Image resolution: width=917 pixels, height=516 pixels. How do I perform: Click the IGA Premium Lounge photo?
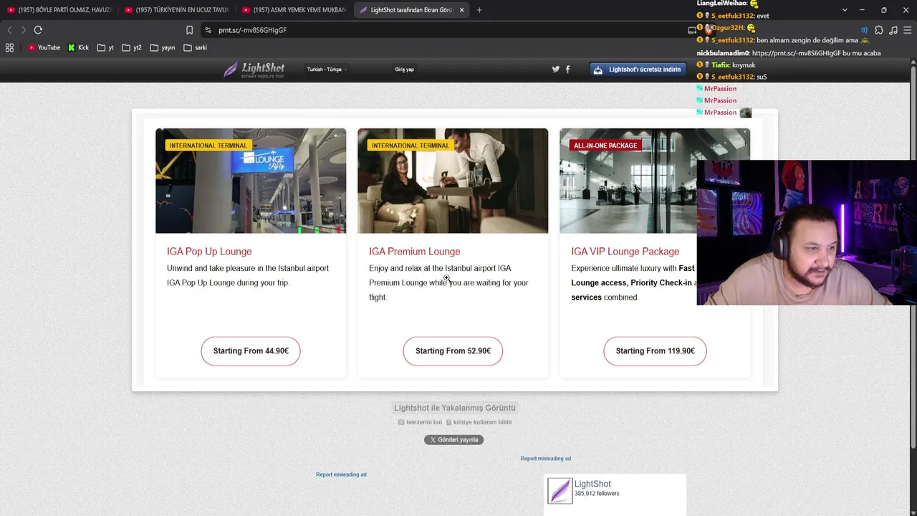453,181
